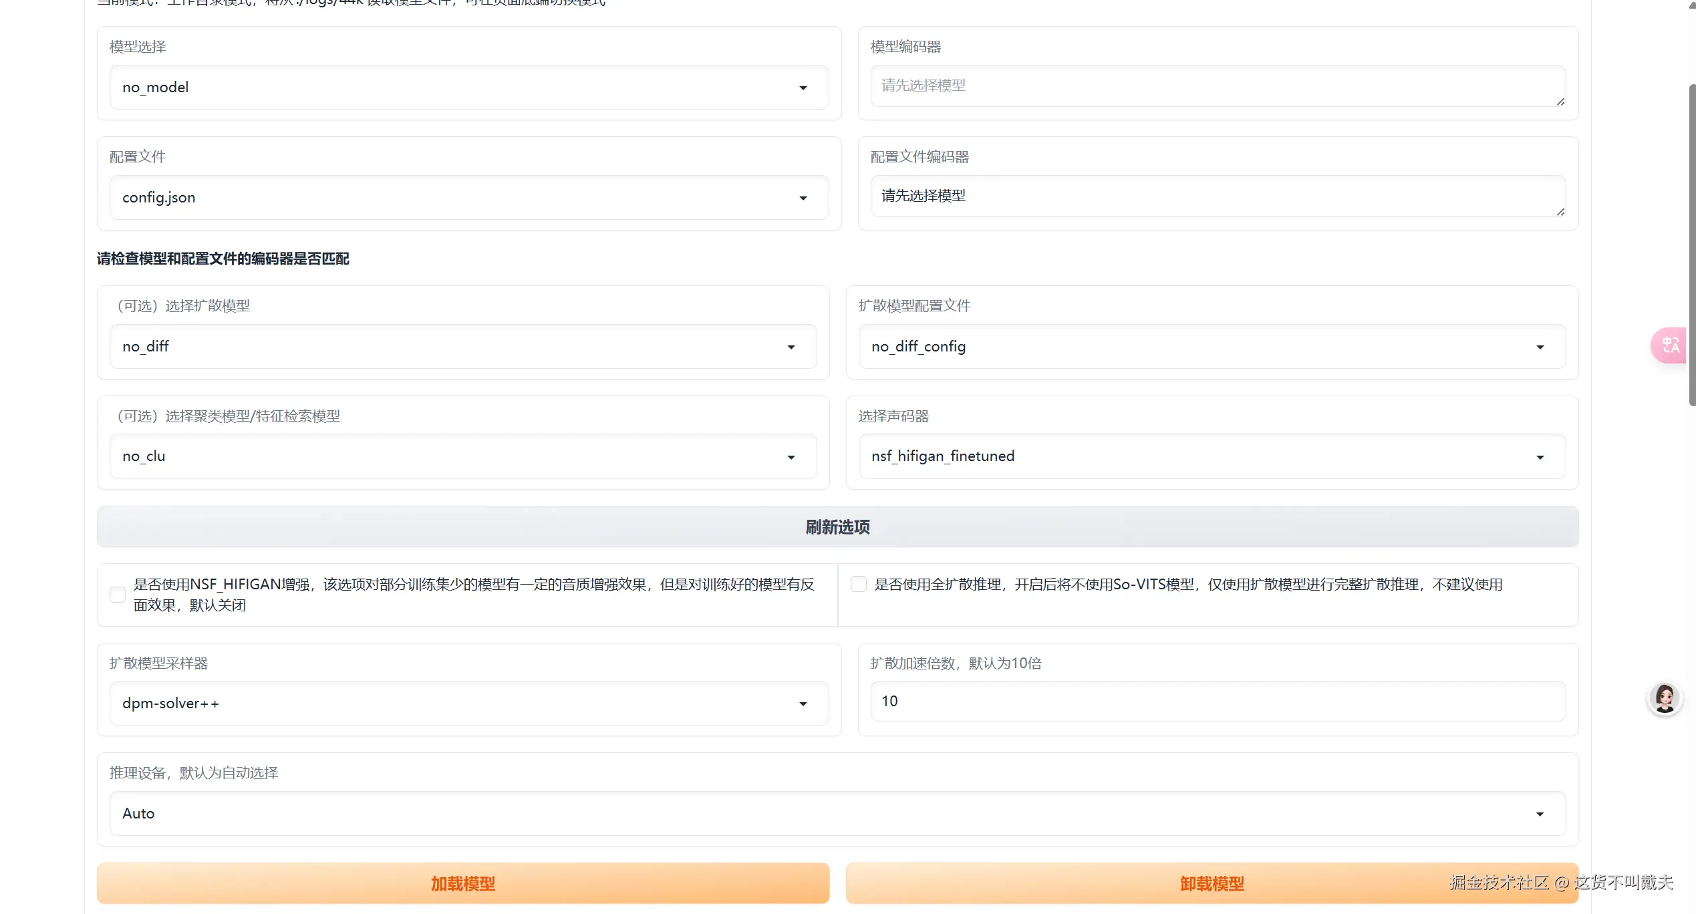
Task: Click the avatar assistant floating icon
Action: click(x=1664, y=698)
